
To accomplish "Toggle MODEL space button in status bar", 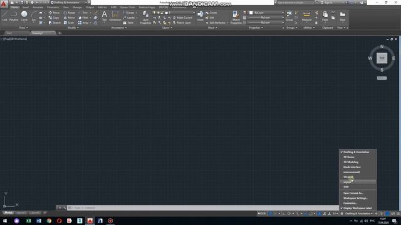I will point(262,214).
